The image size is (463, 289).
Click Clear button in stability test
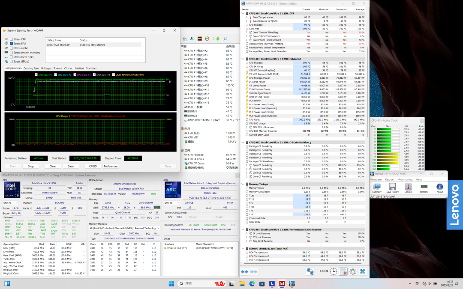tap(53, 166)
